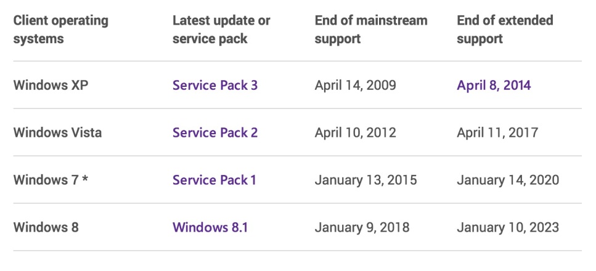The height and width of the screenshot is (271, 596).
Task: Click the Client operating systems header
Action: 60,29
